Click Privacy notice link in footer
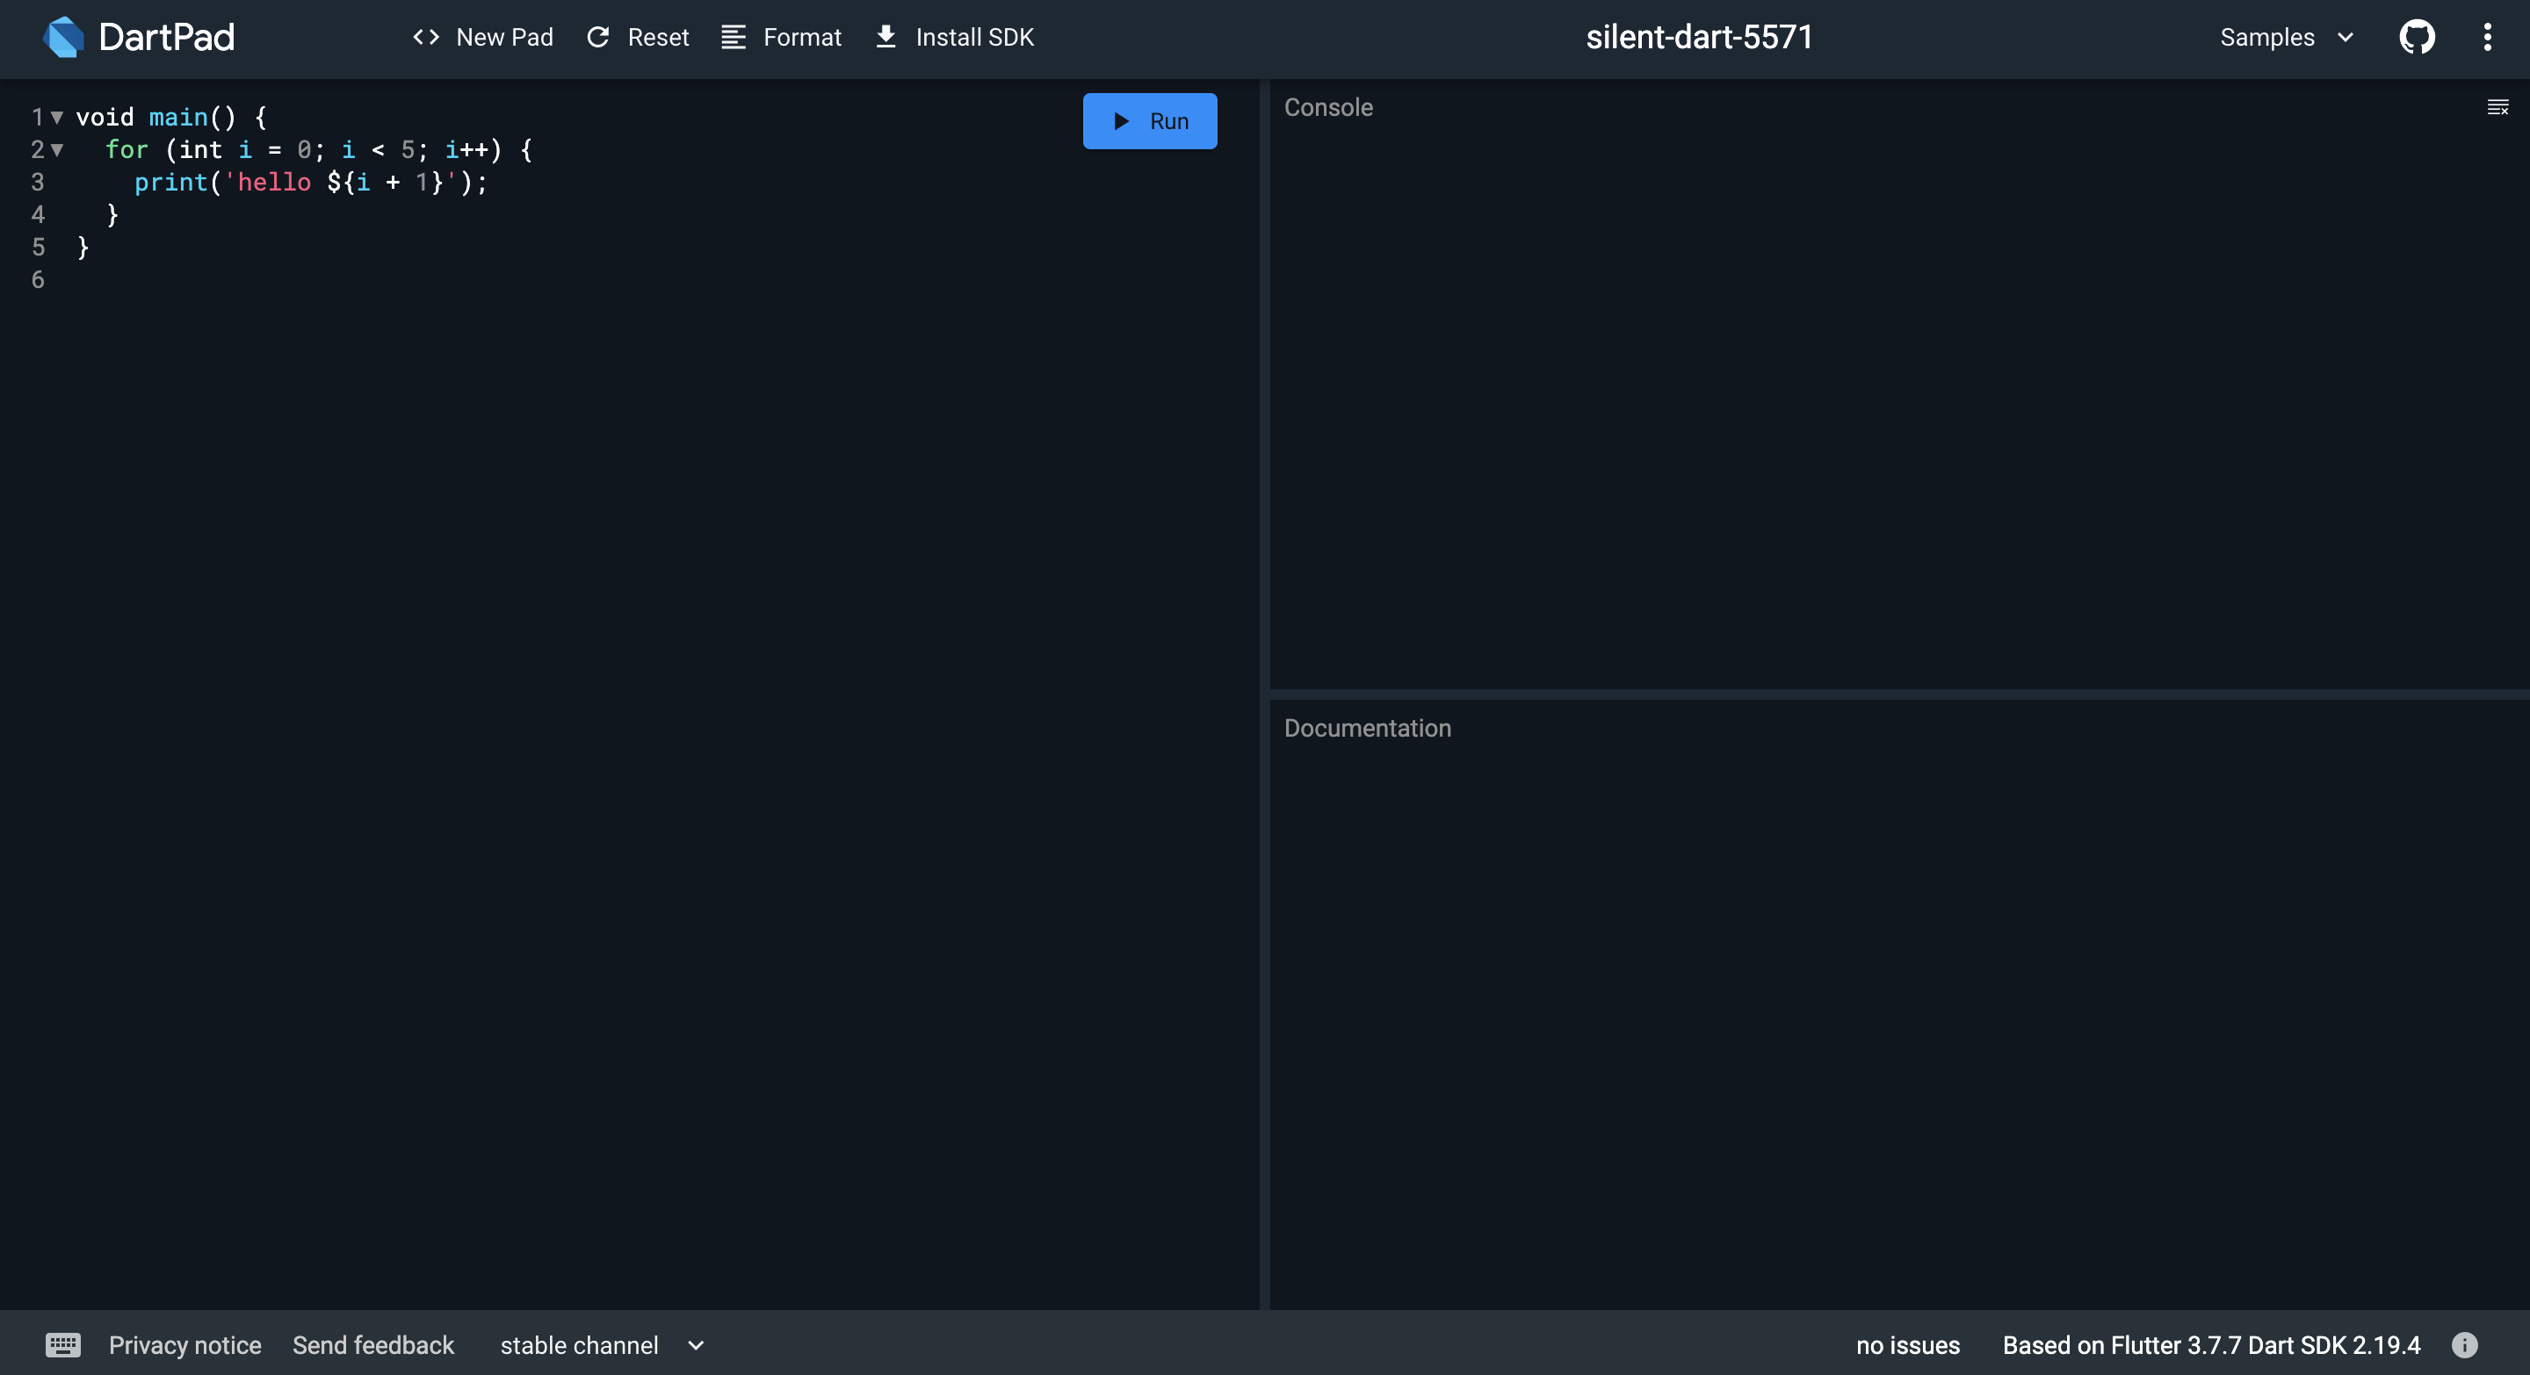Image resolution: width=2530 pixels, height=1375 pixels. [x=184, y=1346]
